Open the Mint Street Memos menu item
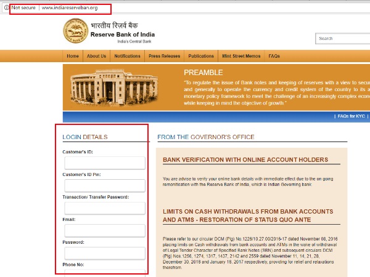This screenshot has height=277, width=370. (241, 56)
